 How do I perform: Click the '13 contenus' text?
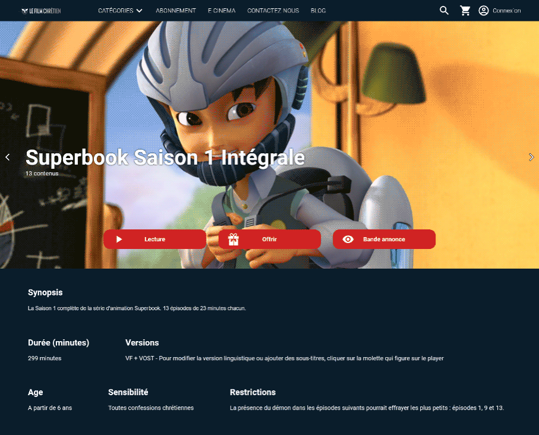click(x=42, y=174)
